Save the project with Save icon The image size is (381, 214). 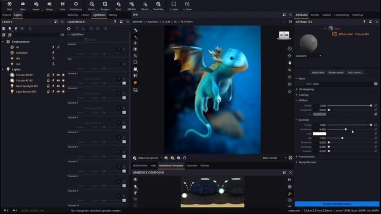(x=63, y=4)
